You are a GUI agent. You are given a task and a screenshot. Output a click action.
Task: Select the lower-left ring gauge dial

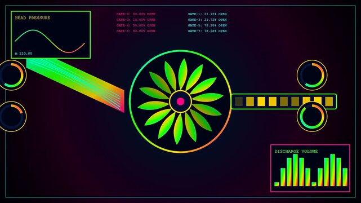[x=11, y=117]
